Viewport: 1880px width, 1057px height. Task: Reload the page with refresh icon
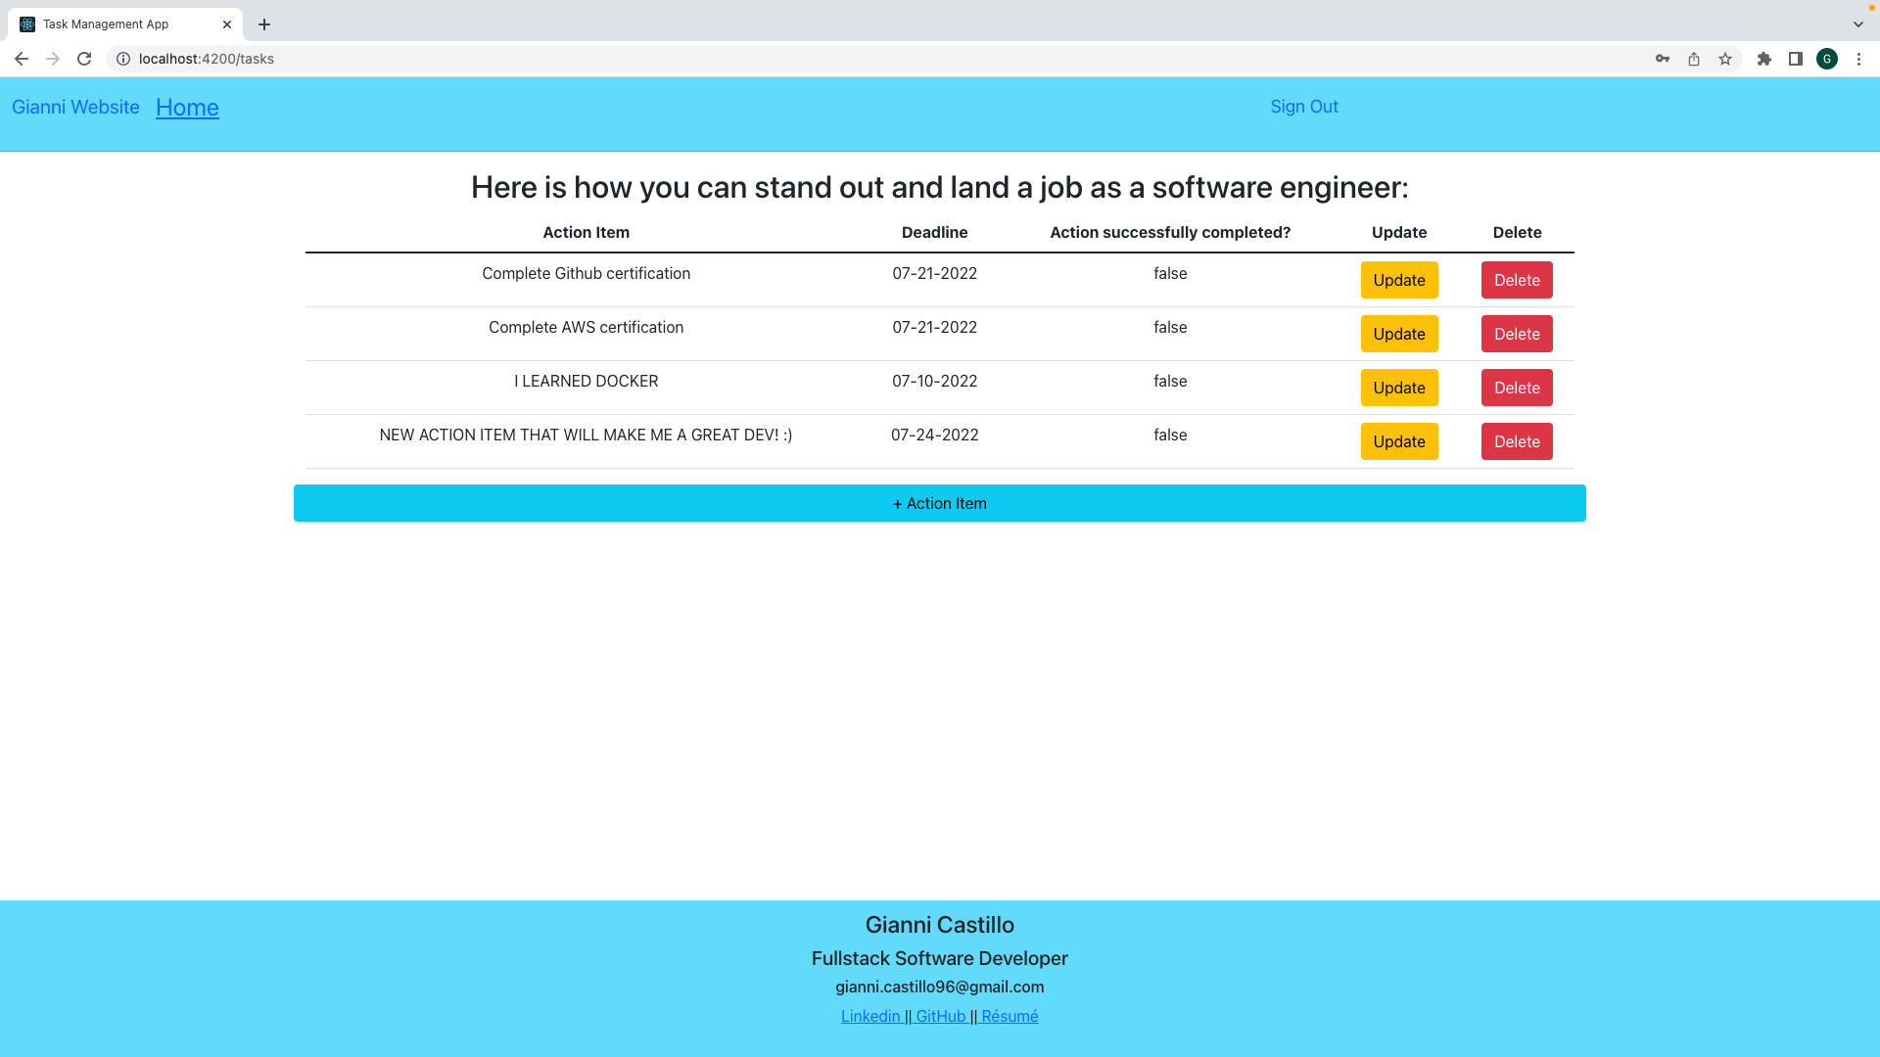click(84, 59)
